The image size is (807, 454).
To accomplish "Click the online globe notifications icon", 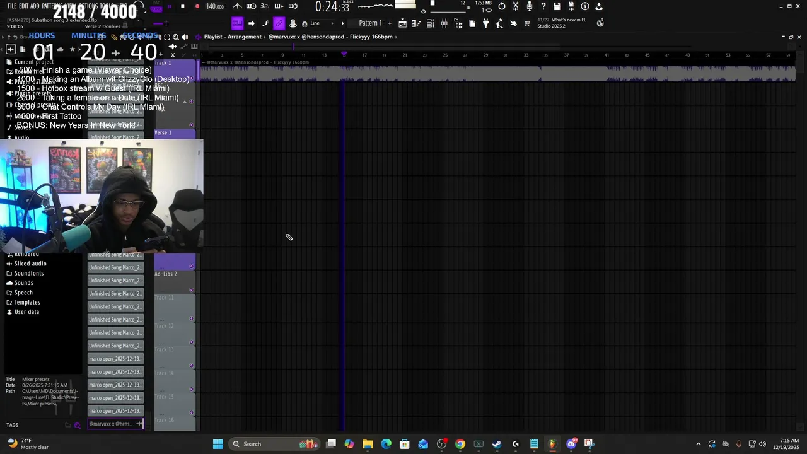I will (x=600, y=23).
